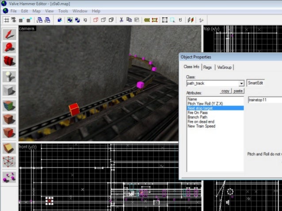Click the Cut scissors icon in toolbar

121,20
